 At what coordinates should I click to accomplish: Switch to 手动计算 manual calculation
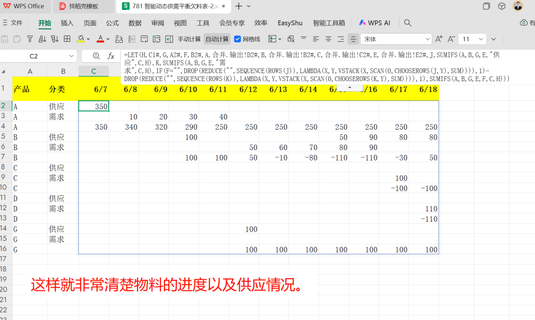[x=189, y=39]
